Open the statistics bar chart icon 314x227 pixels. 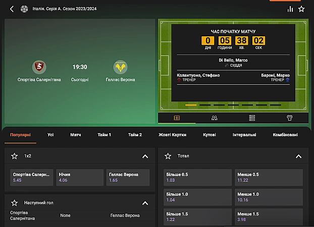point(290,9)
